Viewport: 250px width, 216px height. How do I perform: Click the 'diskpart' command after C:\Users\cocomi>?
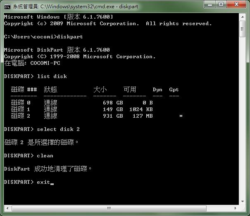pyautogui.click(x=70, y=37)
